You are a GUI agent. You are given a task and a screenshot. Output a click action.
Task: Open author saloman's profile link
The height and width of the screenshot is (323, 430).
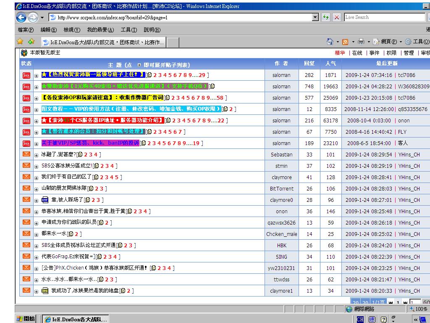[281, 75]
